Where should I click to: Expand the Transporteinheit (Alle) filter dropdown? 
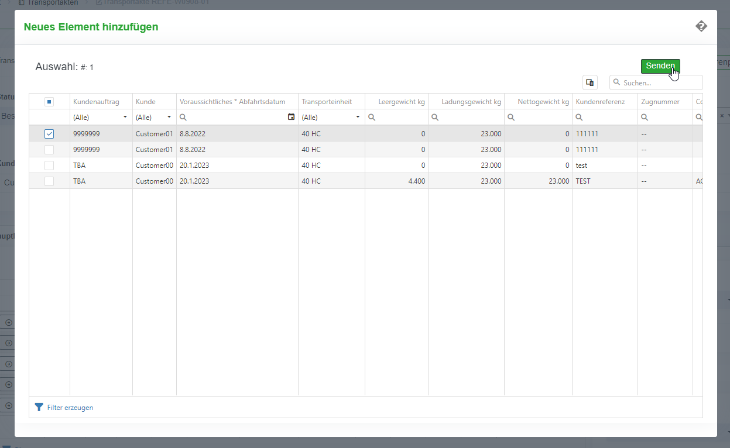(x=358, y=117)
